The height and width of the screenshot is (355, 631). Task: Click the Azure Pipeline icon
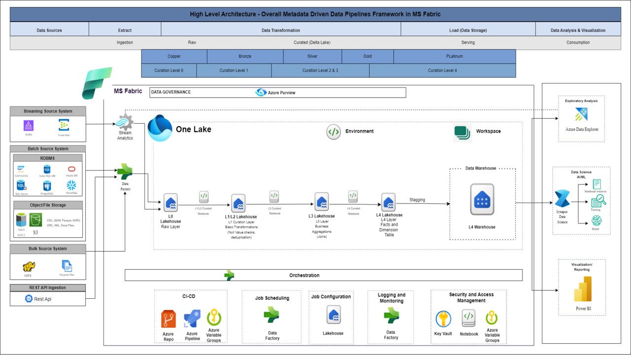click(192, 319)
